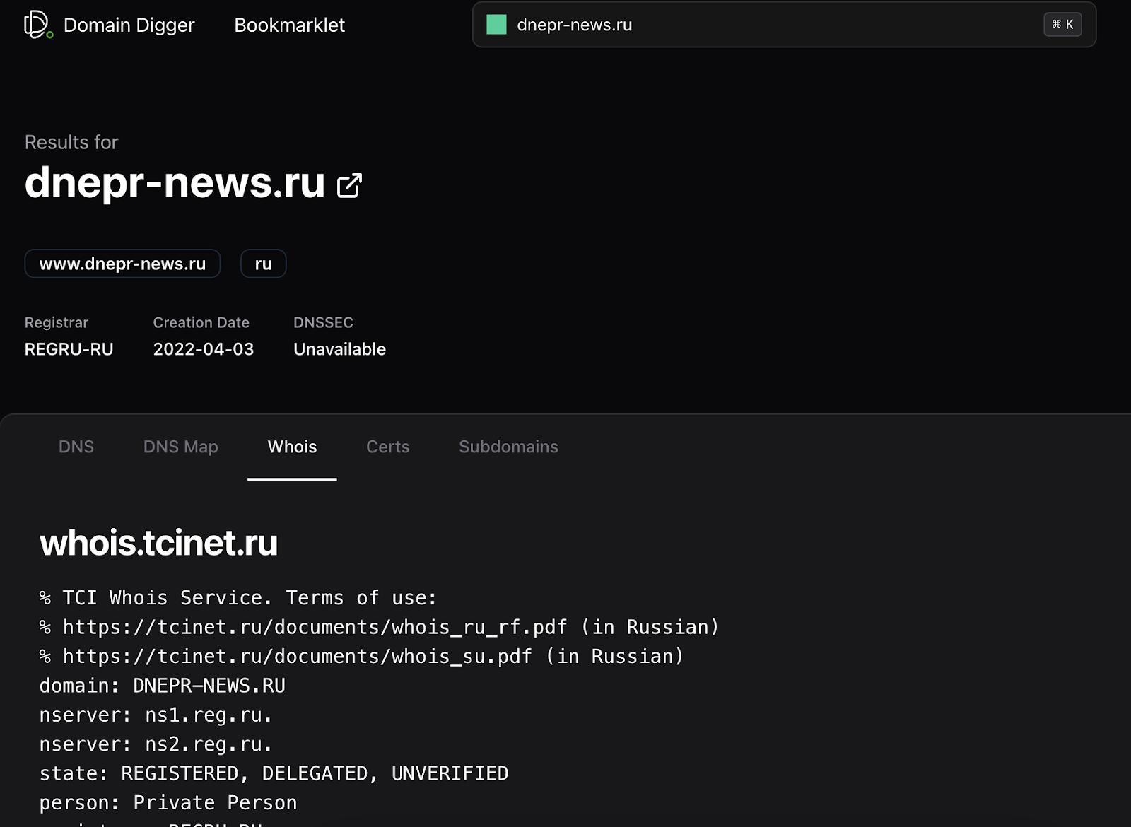
Task: Switch to the DNS Map tab
Action: [x=181, y=447]
